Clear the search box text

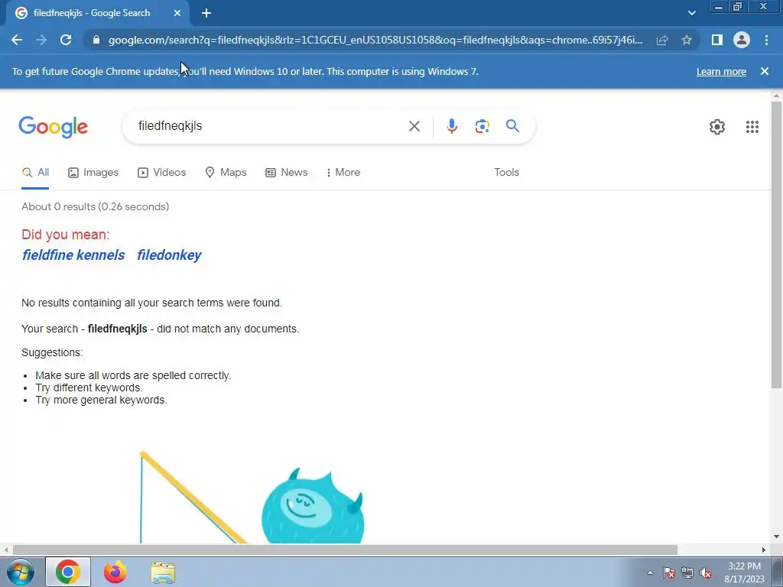click(x=414, y=126)
